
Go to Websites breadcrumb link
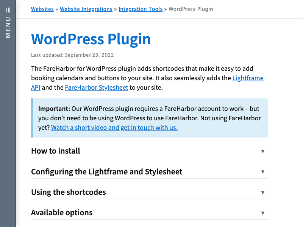(42, 9)
